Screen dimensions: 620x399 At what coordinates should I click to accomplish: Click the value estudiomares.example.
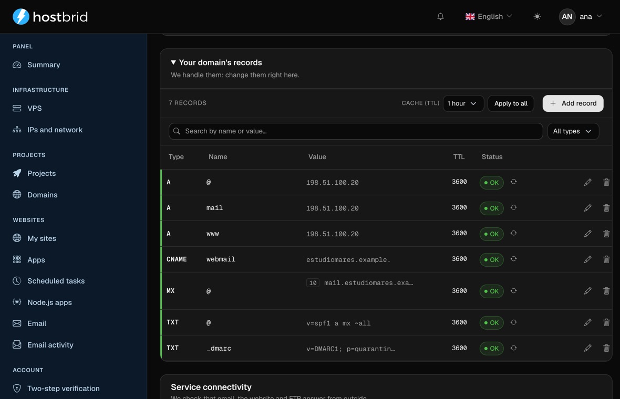pos(348,259)
